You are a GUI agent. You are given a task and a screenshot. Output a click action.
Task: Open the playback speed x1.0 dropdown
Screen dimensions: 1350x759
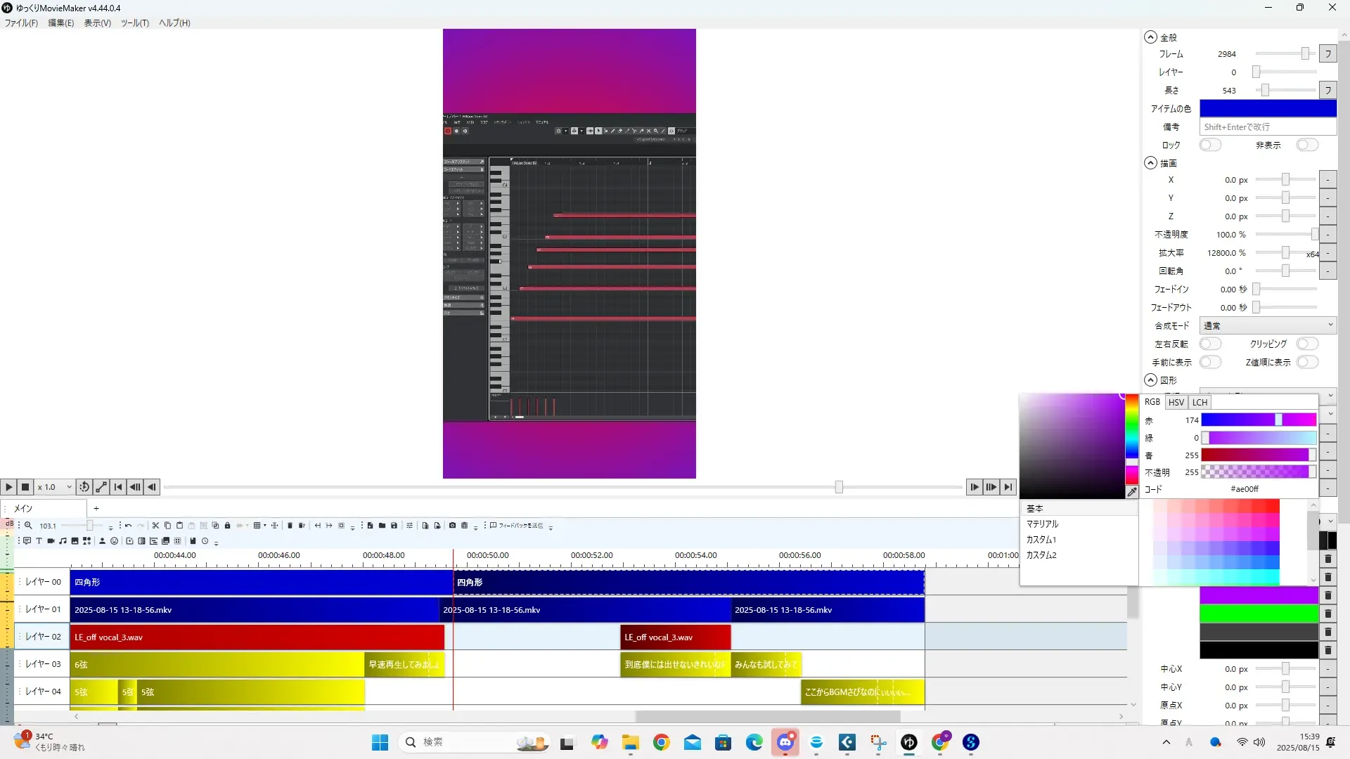55,487
